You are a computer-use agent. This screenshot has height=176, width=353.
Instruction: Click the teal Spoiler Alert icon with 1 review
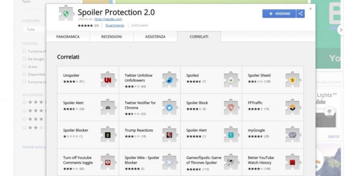231,135
